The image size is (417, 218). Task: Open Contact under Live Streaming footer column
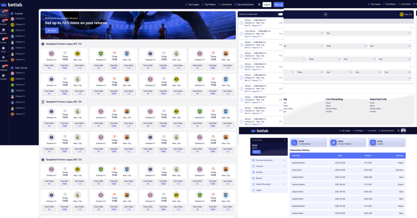click(329, 112)
